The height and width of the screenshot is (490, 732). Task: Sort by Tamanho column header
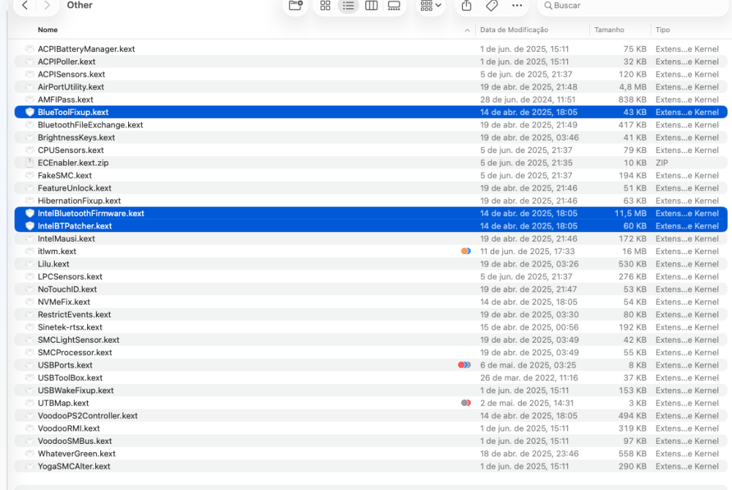(x=609, y=30)
